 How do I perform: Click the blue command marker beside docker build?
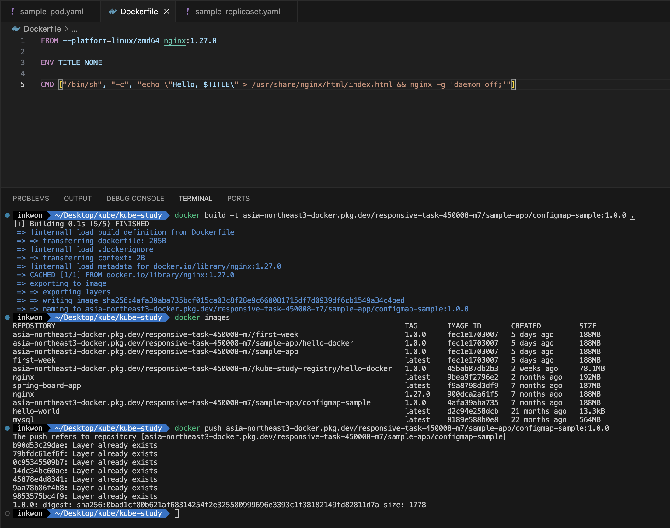[x=7, y=215]
